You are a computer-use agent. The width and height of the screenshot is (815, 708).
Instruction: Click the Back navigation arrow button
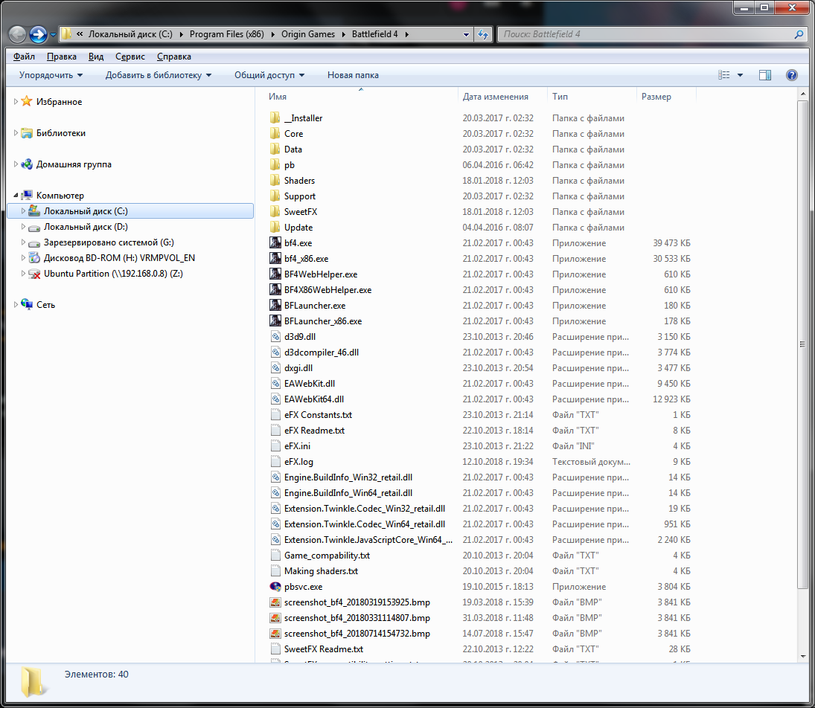pos(18,34)
